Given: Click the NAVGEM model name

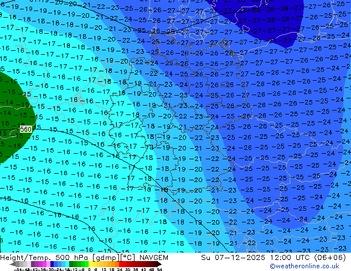Looking at the screenshot, I should click(154, 258).
